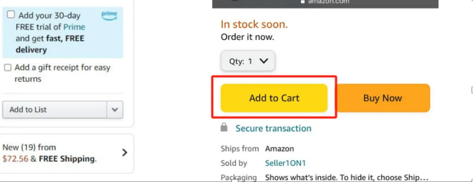Screen dimensions: 473x182
Task: Enable the 30-day FREE Prime trial checkbox
Action: tap(11, 14)
